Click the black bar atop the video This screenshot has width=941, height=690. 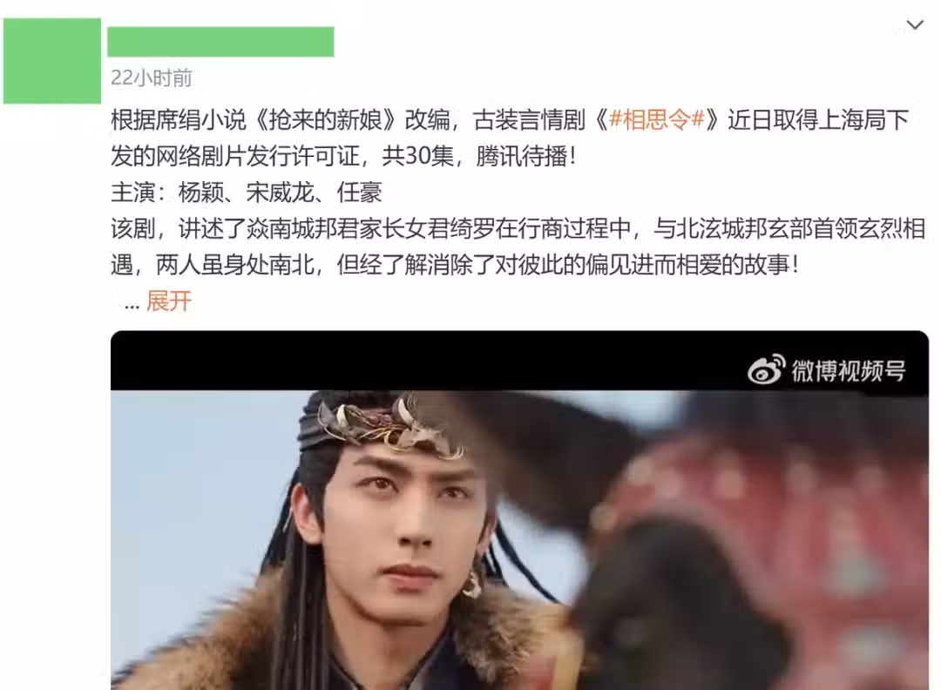pos(519,361)
